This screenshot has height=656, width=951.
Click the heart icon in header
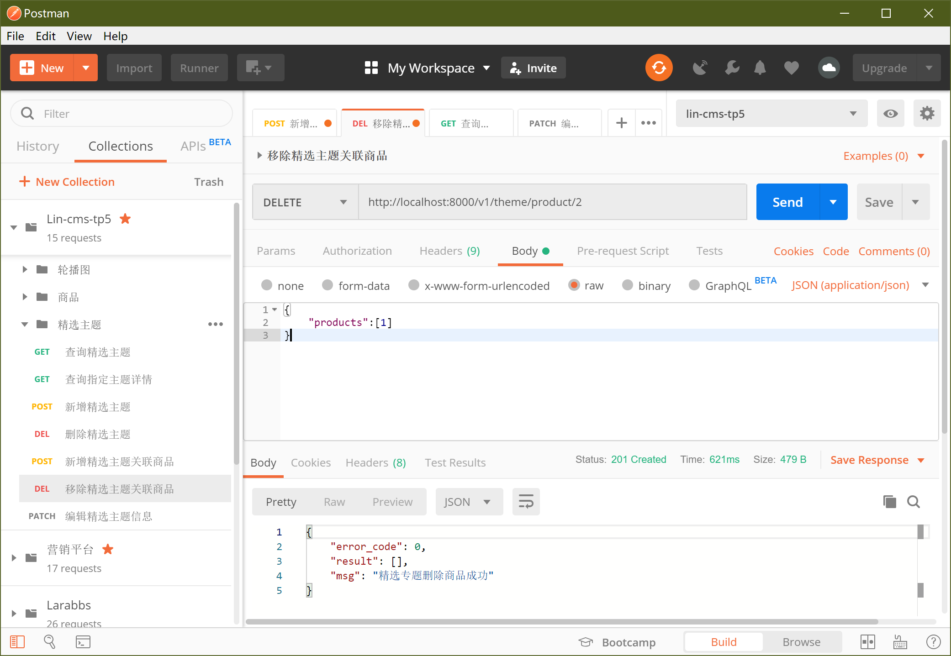tap(792, 68)
